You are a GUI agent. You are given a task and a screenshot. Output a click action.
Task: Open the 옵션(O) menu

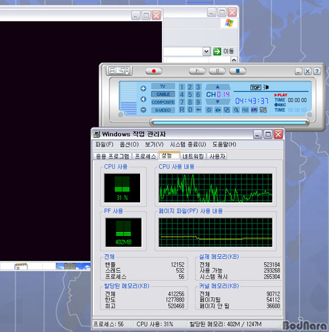[129, 144]
